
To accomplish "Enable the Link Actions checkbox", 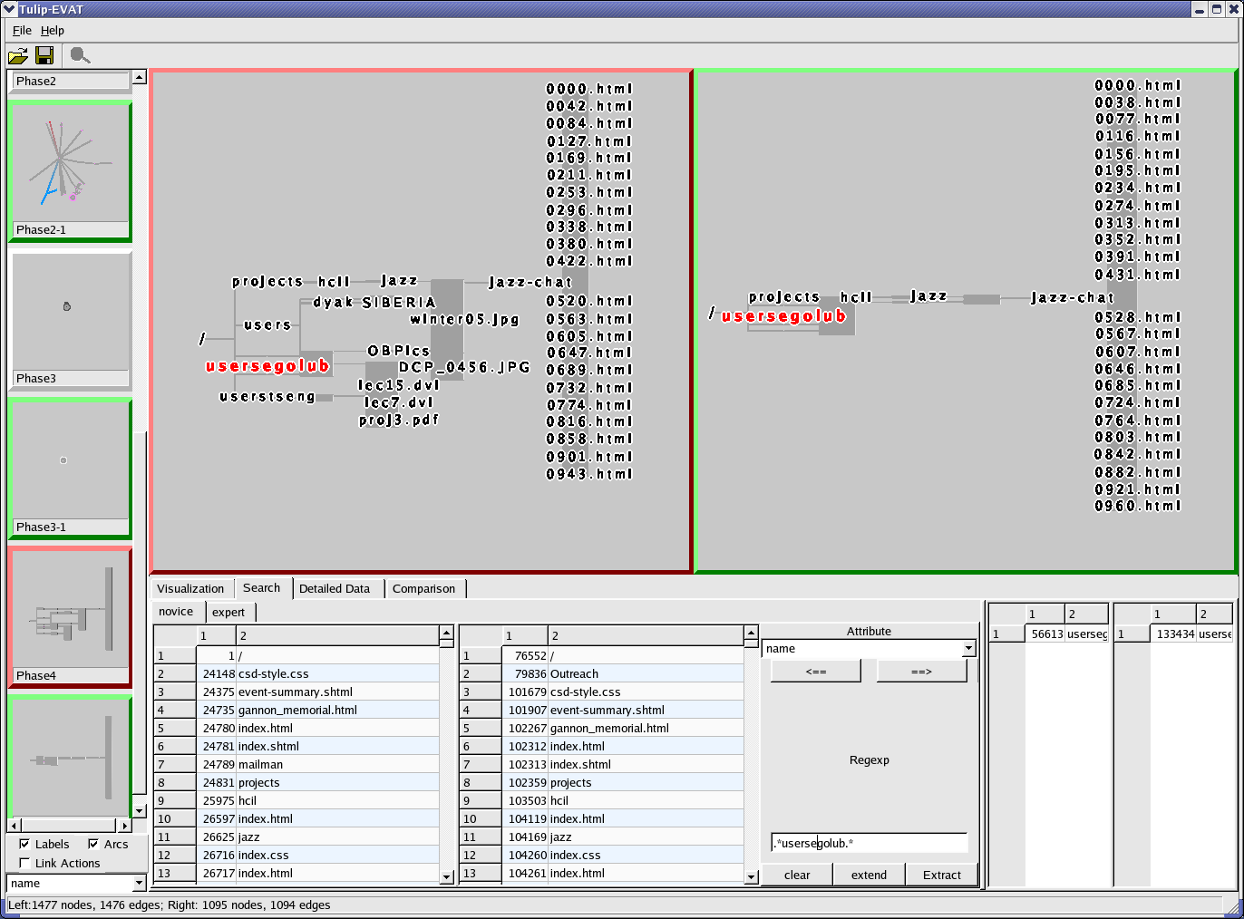I will 24,863.
